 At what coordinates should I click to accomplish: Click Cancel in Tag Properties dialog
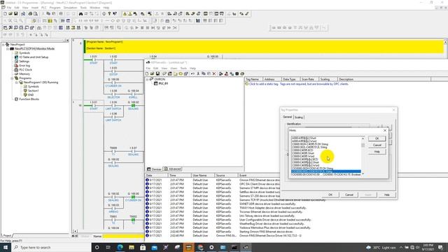point(349,195)
